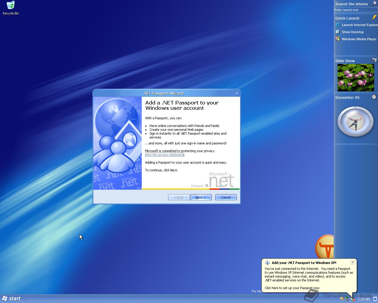Click the 7:29 AM taskbar clock
The width and height of the screenshot is (378, 303).
(364, 299)
